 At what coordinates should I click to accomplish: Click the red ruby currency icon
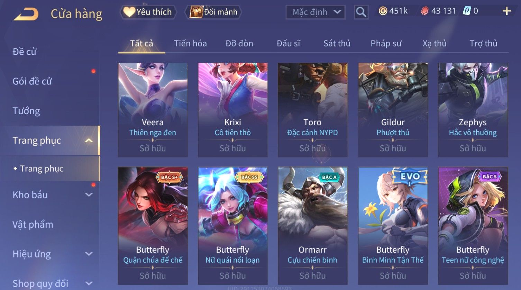[x=424, y=11]
